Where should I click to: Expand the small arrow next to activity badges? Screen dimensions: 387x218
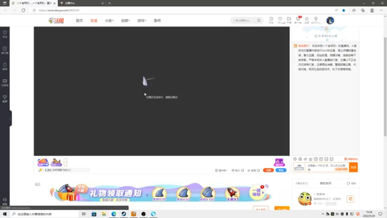65,162
